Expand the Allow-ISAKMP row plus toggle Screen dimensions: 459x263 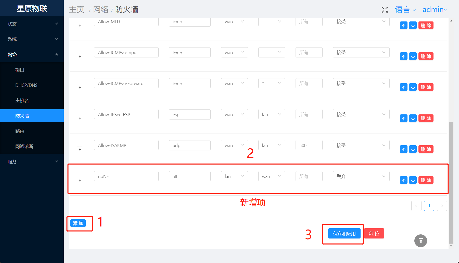click(x=80, y=149)
